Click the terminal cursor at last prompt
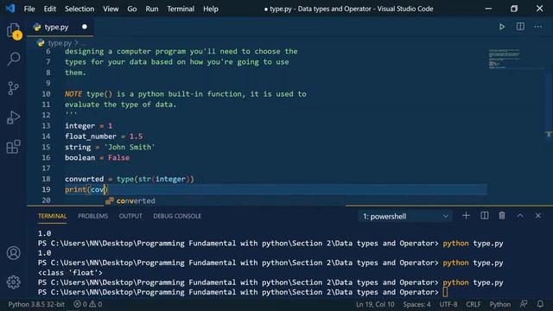Image resolution: width=553 pixels, height=311 pixels. pos(445,292)
